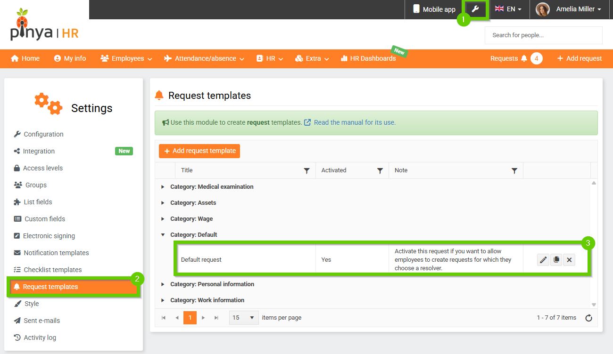
Task: Collapse Category: Default group
Action: 163,235
